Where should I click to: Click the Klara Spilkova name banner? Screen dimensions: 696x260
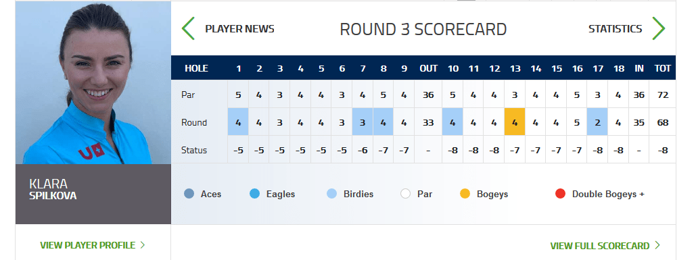coord(93,194)
